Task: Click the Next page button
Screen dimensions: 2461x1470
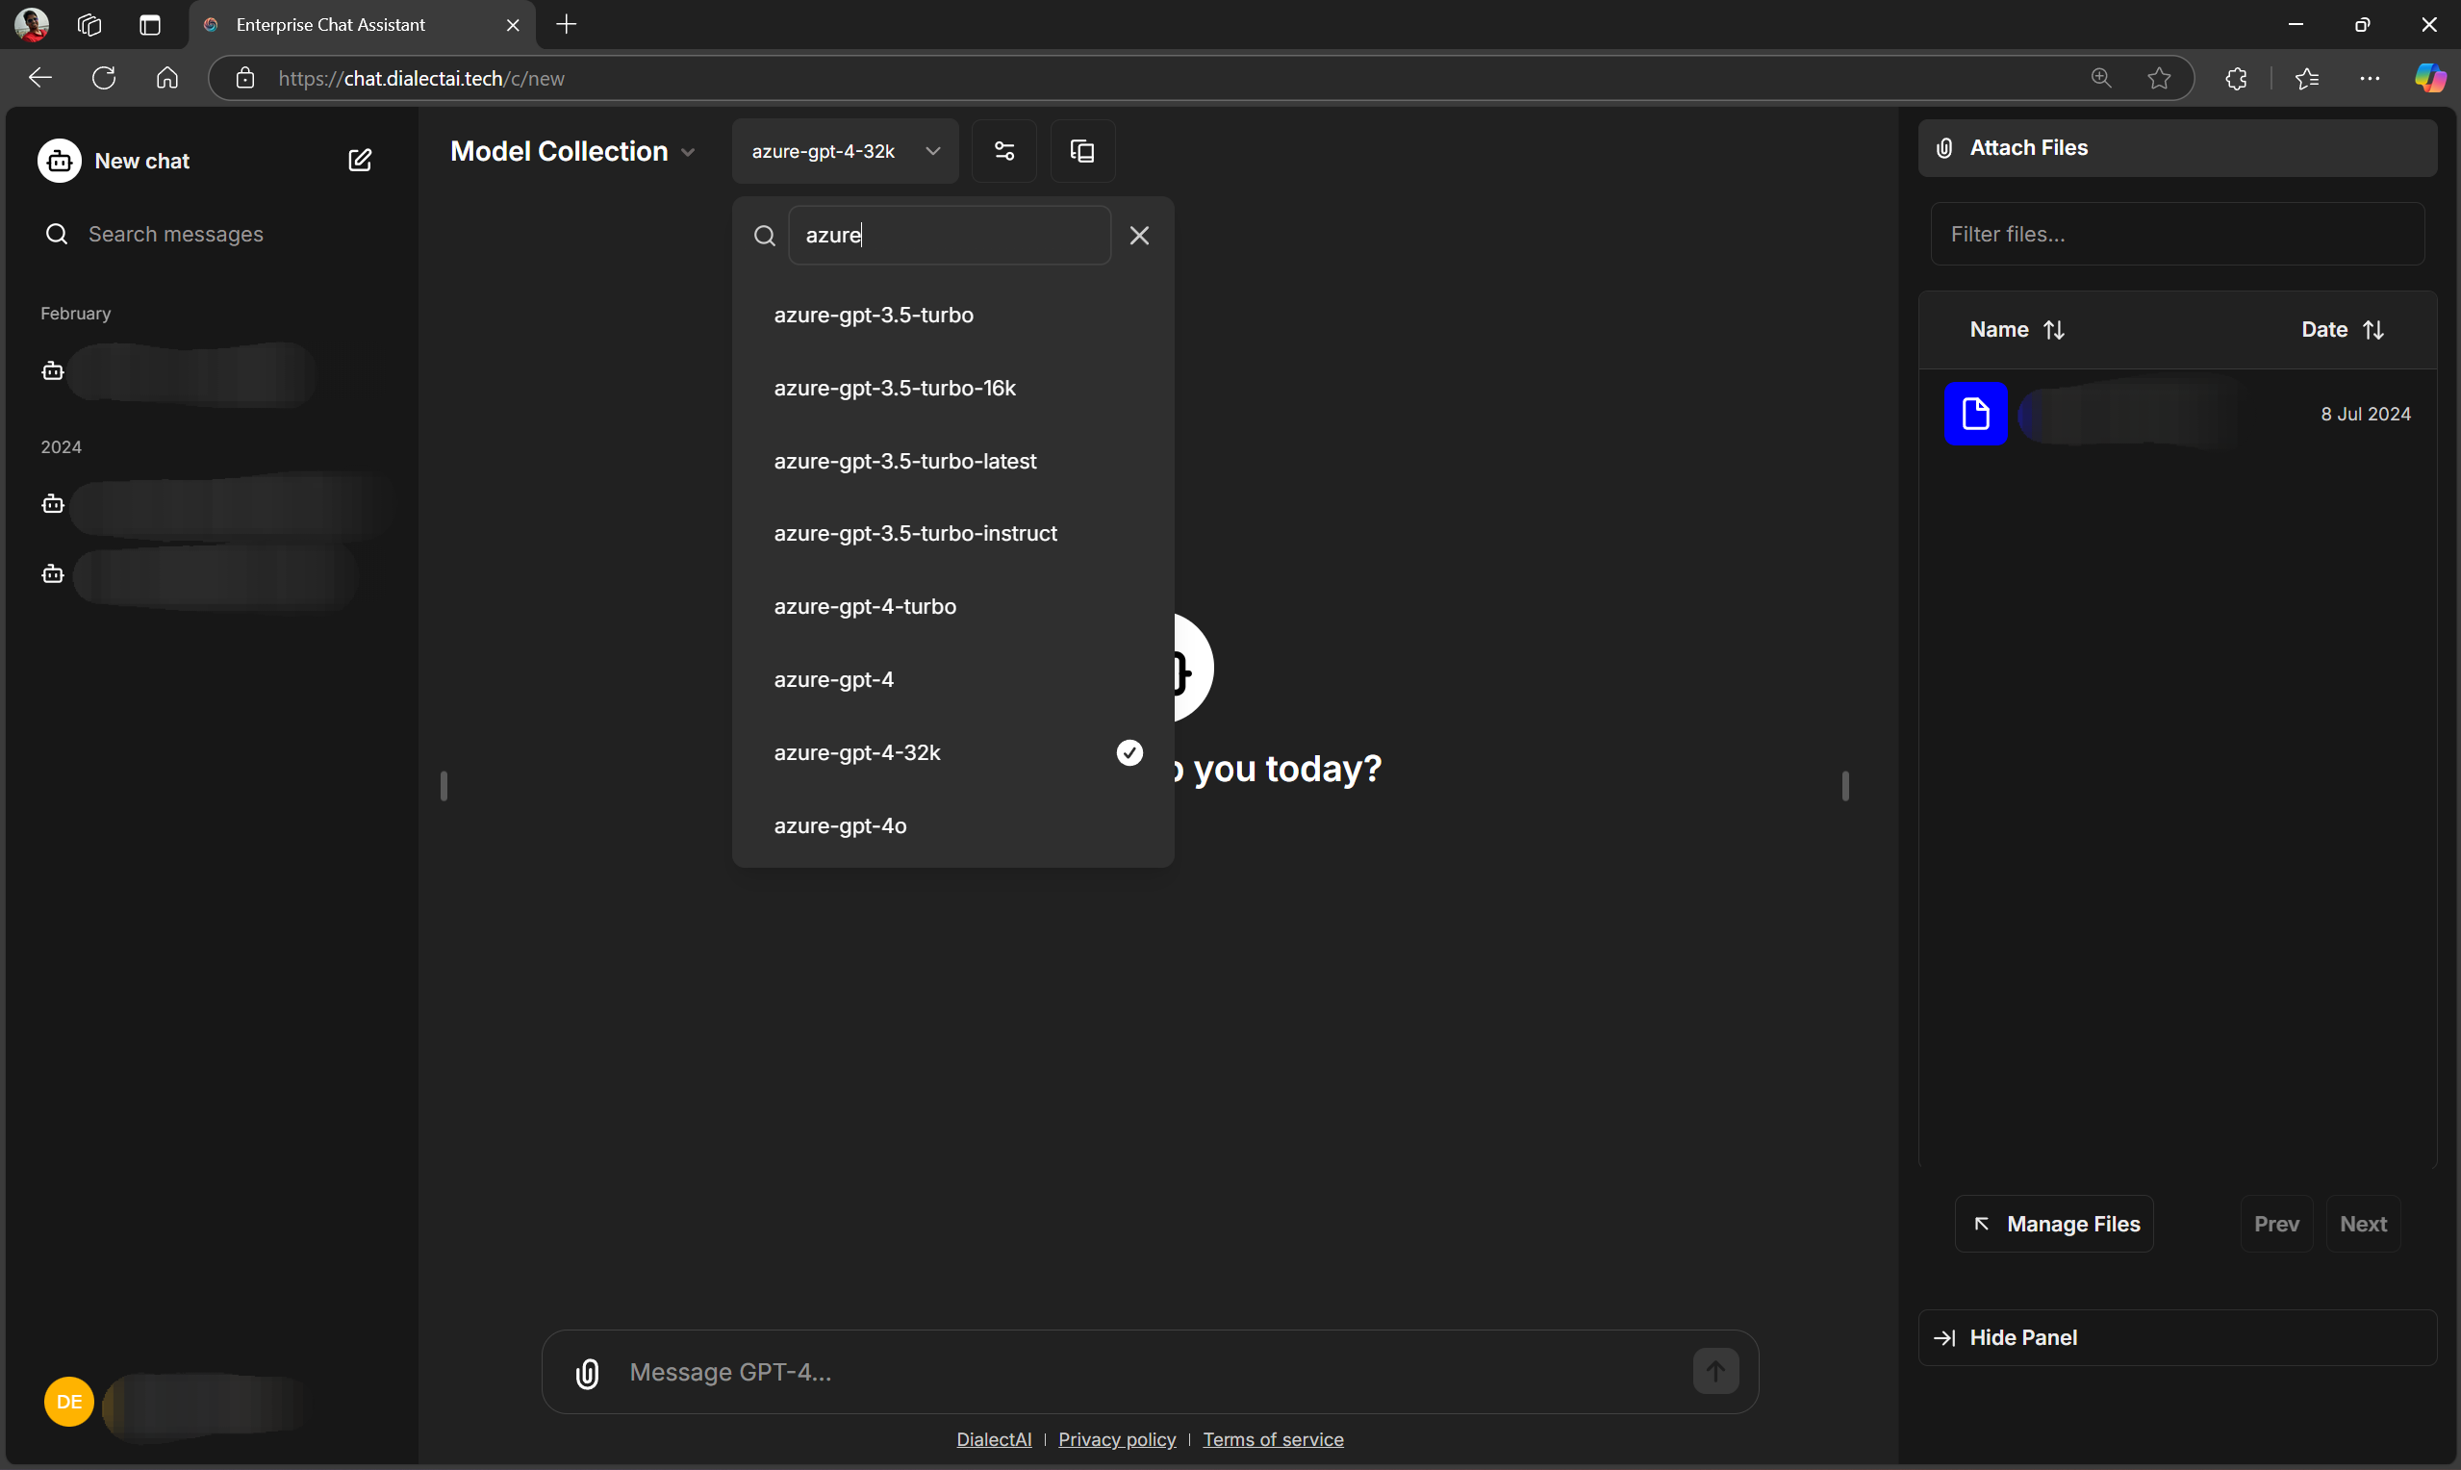Action: [2363, 1225]
